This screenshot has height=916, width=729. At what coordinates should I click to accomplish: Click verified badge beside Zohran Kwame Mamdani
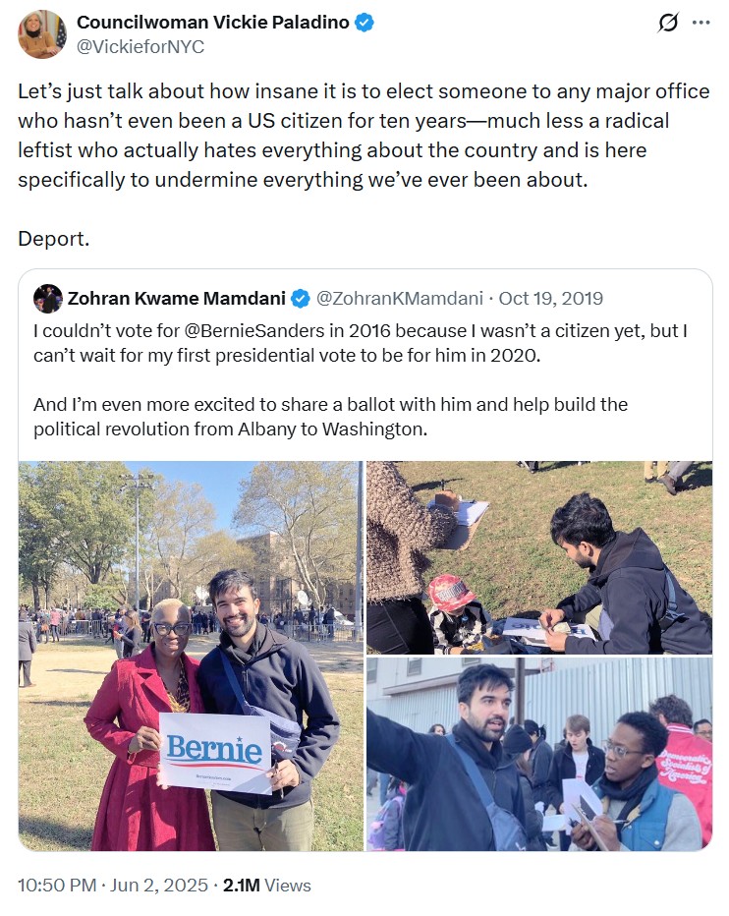[x=301, y=299]
